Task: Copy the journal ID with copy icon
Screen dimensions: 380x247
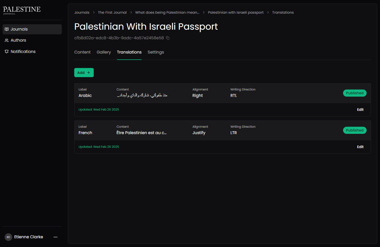Action: point(168,38)
